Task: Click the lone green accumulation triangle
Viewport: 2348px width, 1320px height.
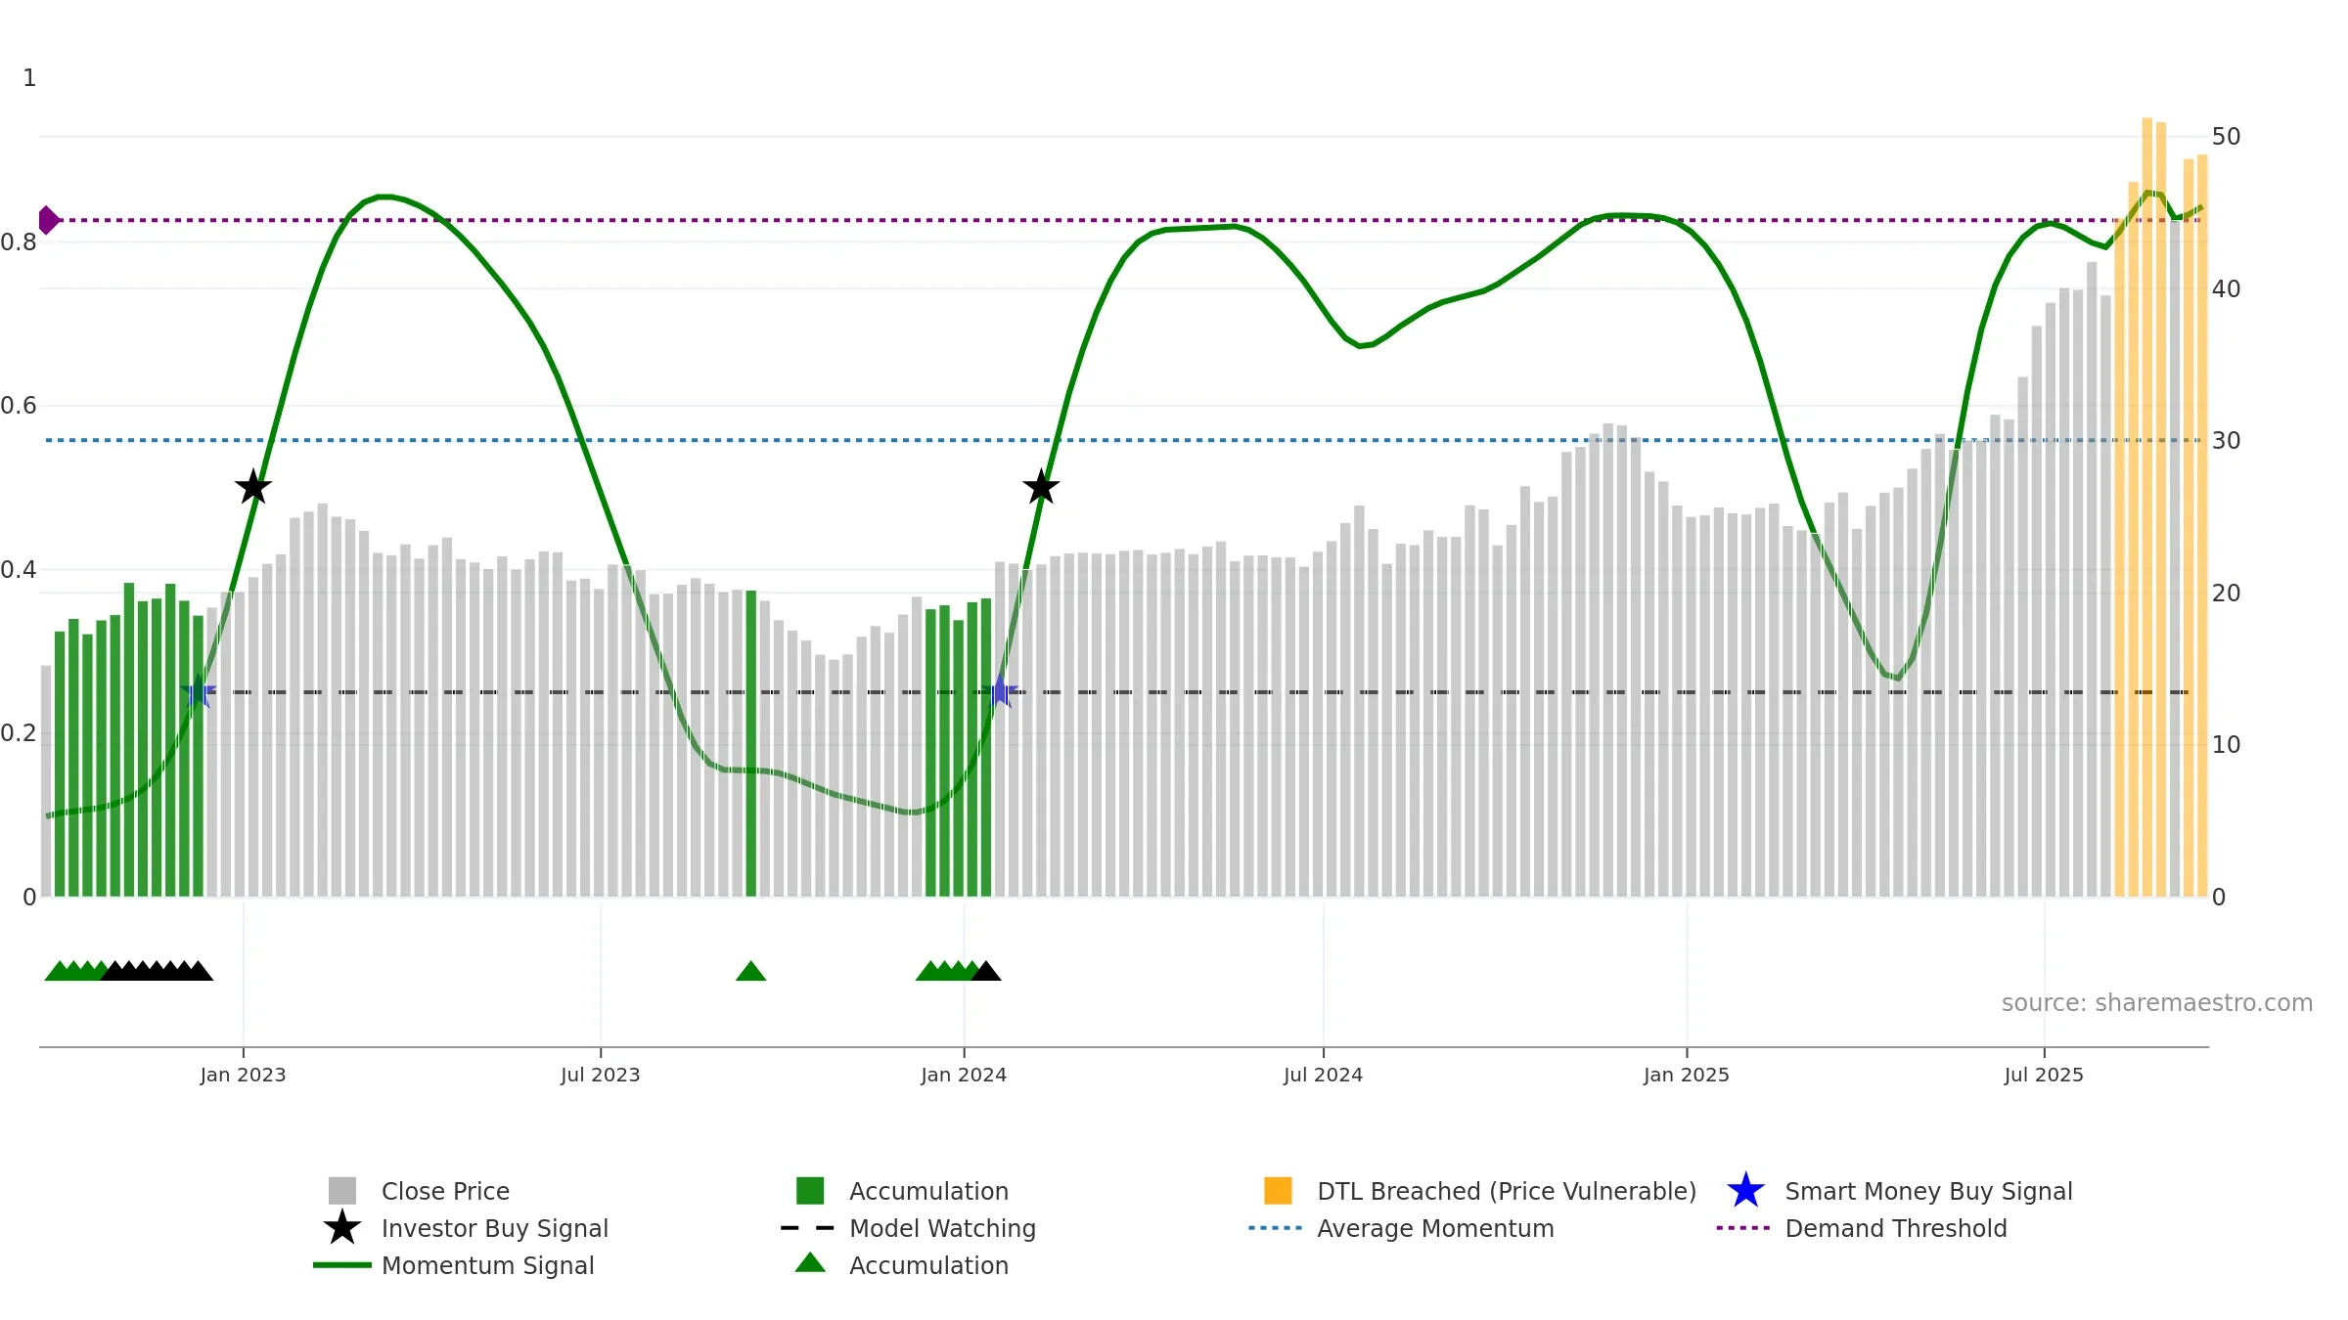Action: pos(750,971)
